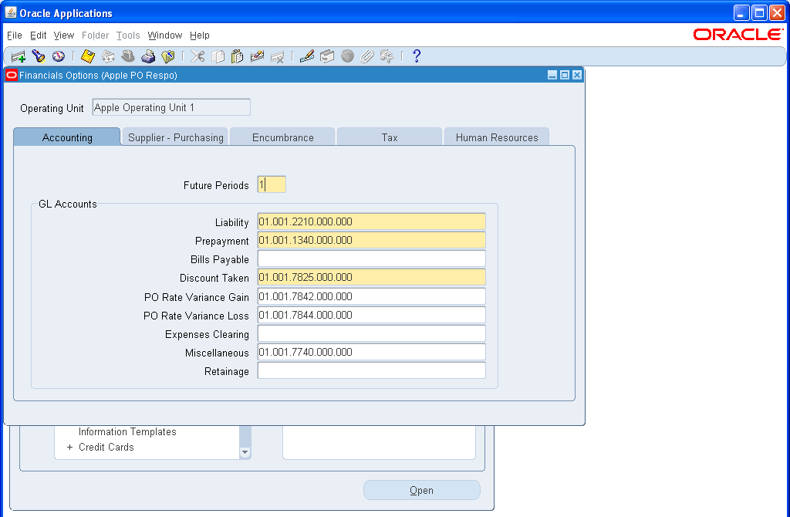Save the record using the toolbar icon
This screenshot has width=790, height=517.
[x=87, y=56]
